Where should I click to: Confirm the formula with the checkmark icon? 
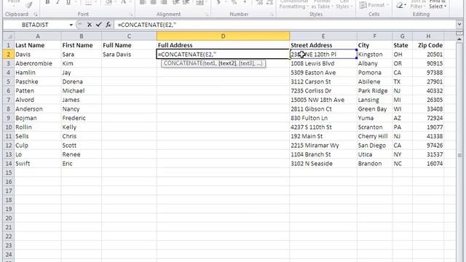point(99,25)
